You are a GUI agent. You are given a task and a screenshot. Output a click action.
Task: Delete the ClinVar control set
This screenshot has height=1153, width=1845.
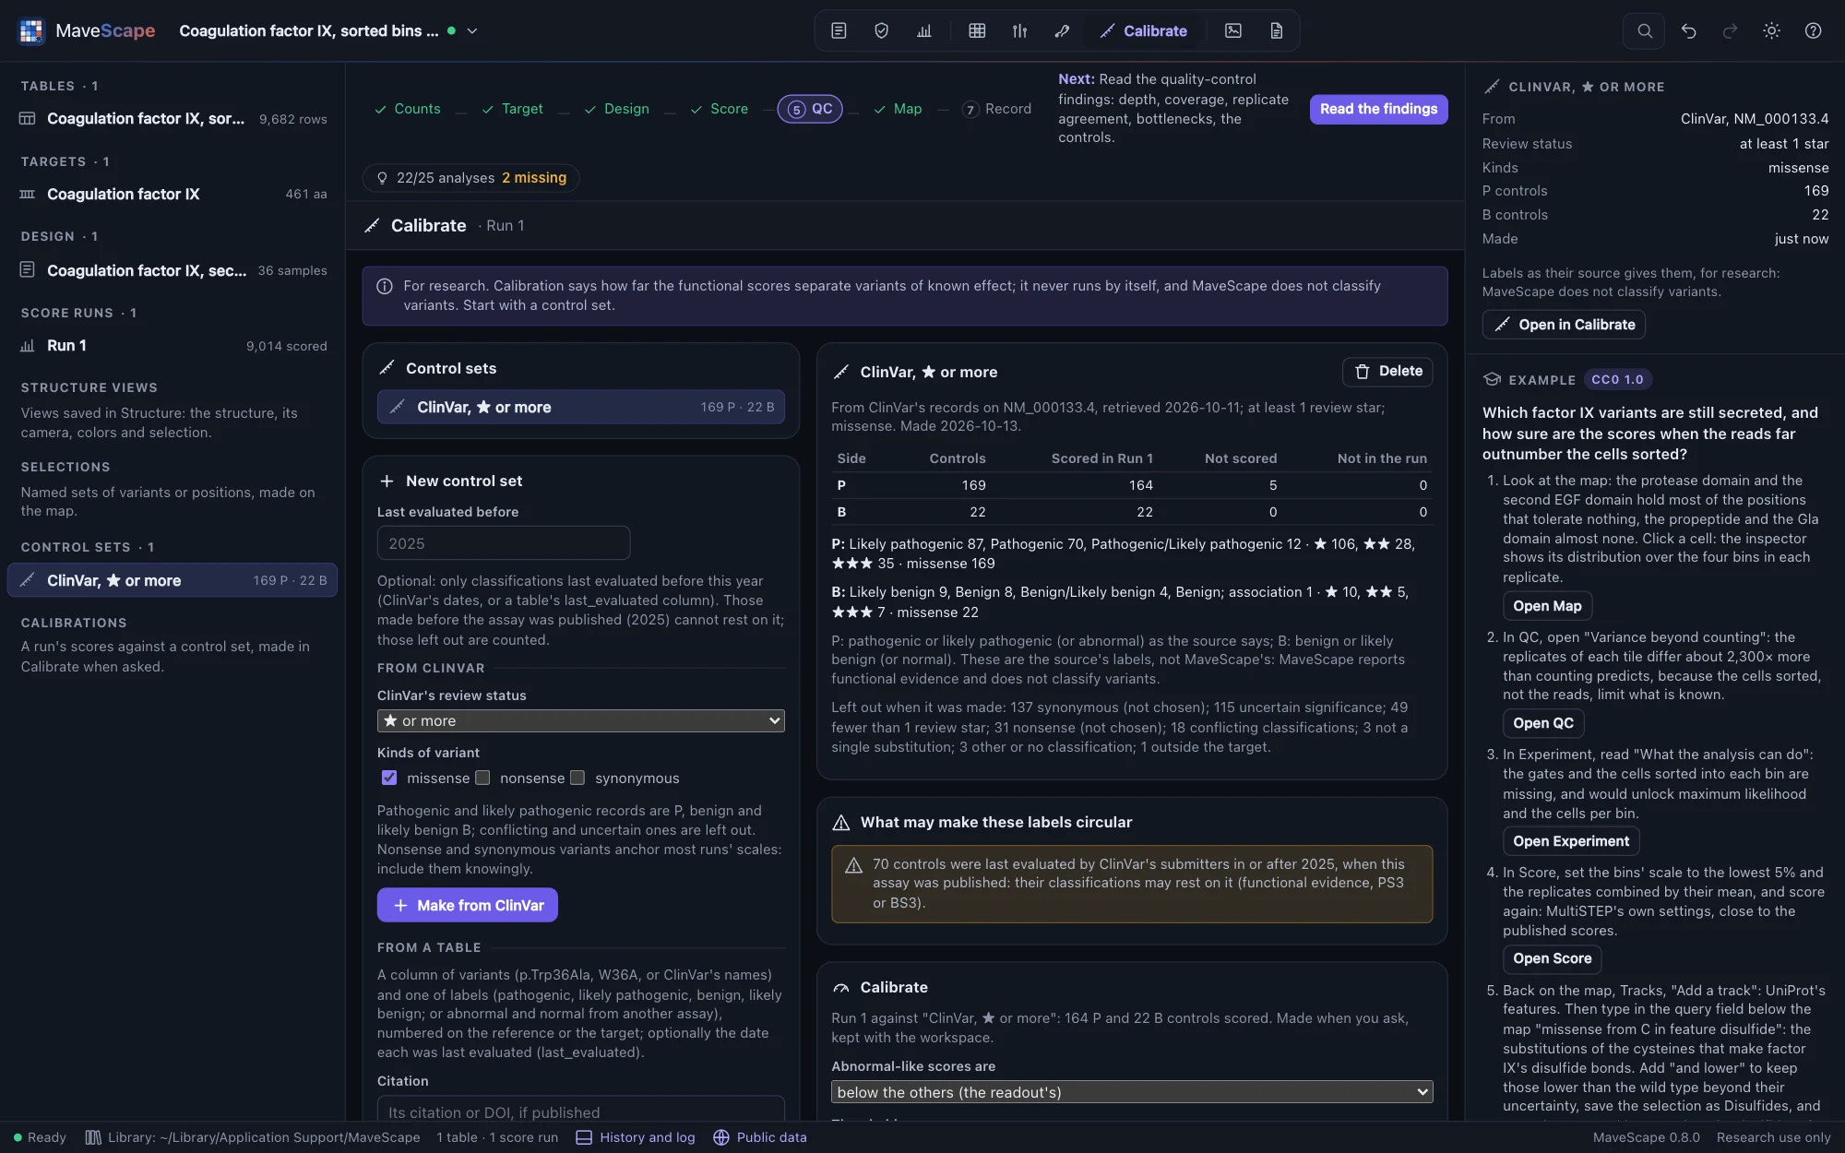1387,372
